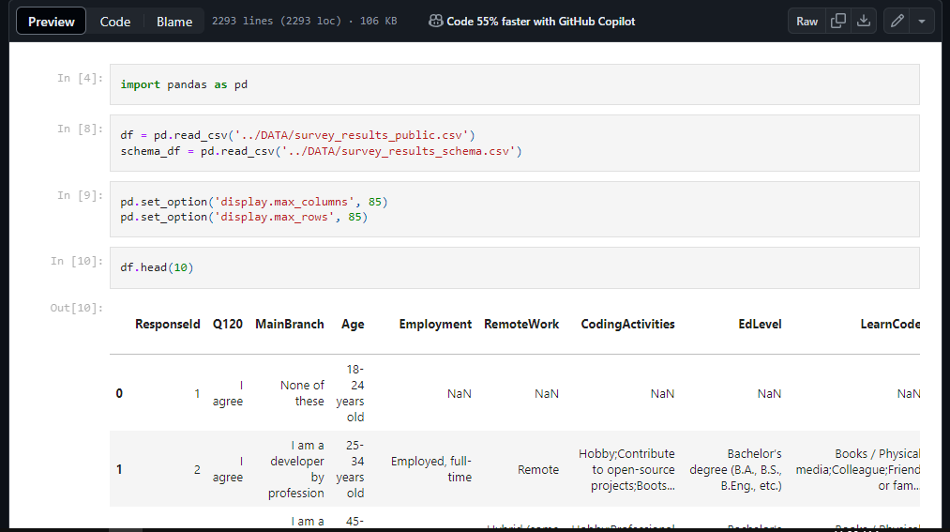Viewport: 950px width, 532px height.
Task: Click NaN under EdLevel in row 0
Action: 769,393
